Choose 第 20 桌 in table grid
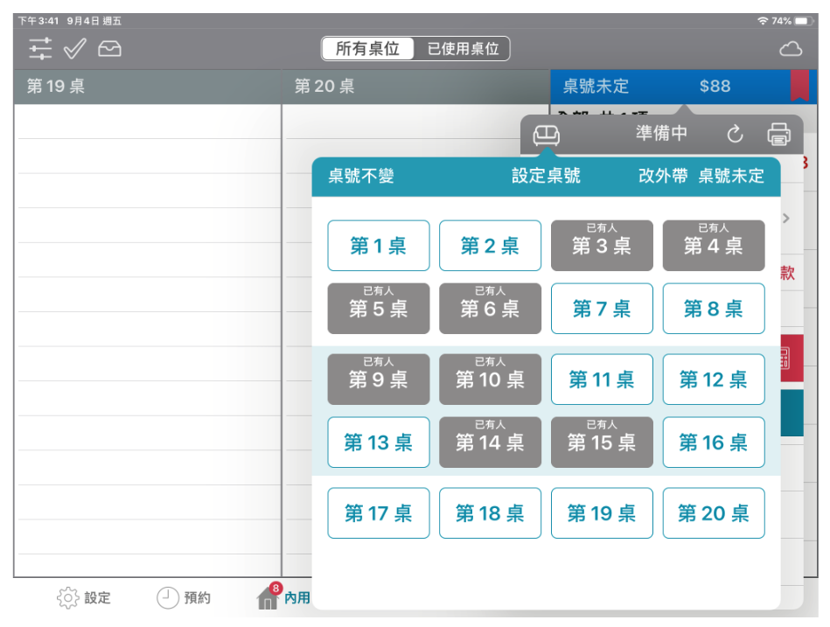830x627 pixels. 714,513
